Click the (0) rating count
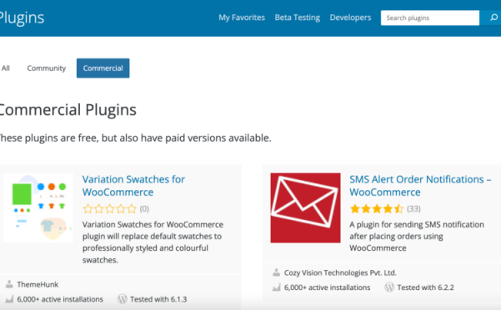This screenshot has height=310, width=501. click(x=144, y=209)
